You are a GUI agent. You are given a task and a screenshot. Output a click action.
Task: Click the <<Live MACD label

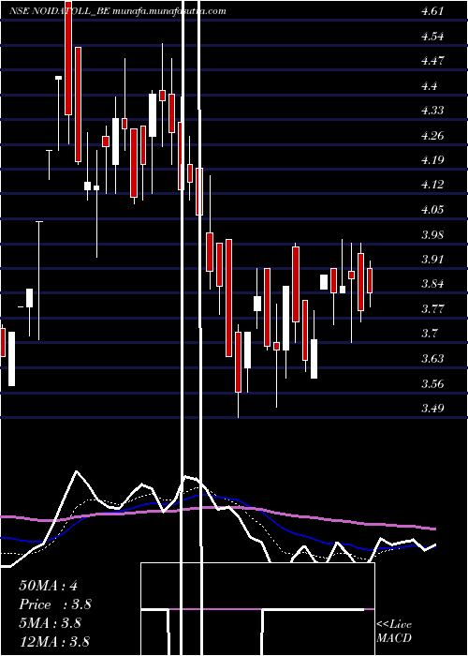pyautogui.click(x=394, y=632)
